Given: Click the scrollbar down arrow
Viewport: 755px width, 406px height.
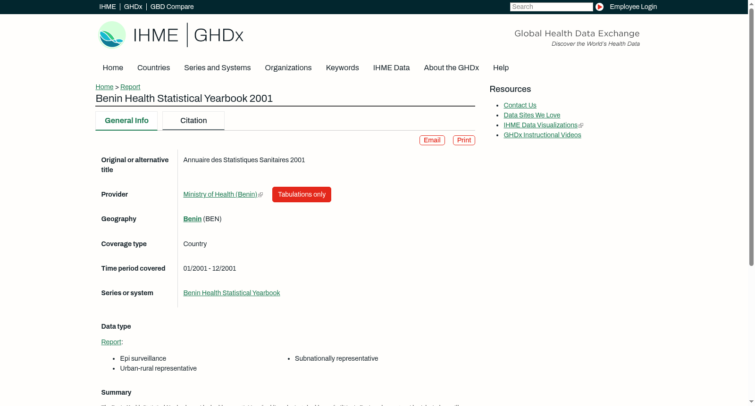Looking at the screenshot, I should coord(751,402).
